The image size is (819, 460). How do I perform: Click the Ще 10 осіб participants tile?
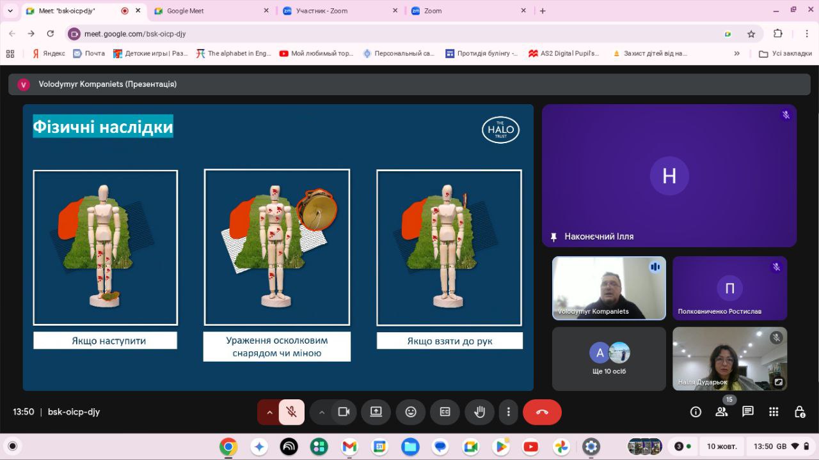pyautogui.click(x=608, y=358)
